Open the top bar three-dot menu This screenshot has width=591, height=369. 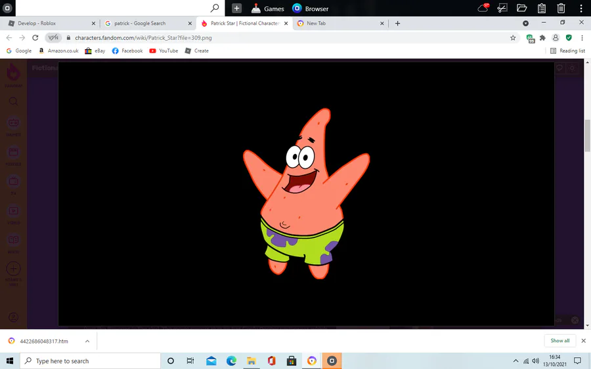581,8
